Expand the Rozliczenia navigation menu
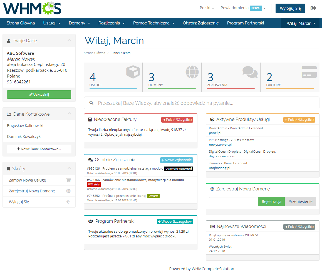The height and width of the screenshot is (273, 322). (x=112, y=23)
